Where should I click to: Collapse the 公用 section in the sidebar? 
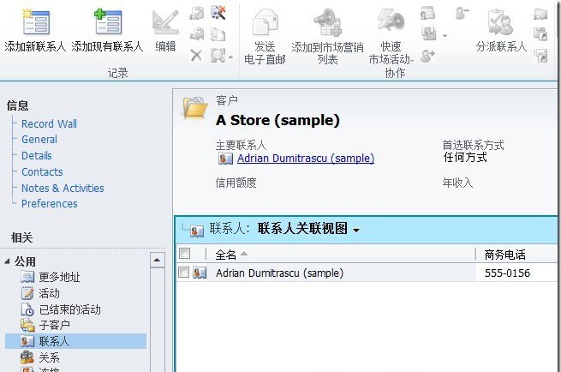point(7,261)
